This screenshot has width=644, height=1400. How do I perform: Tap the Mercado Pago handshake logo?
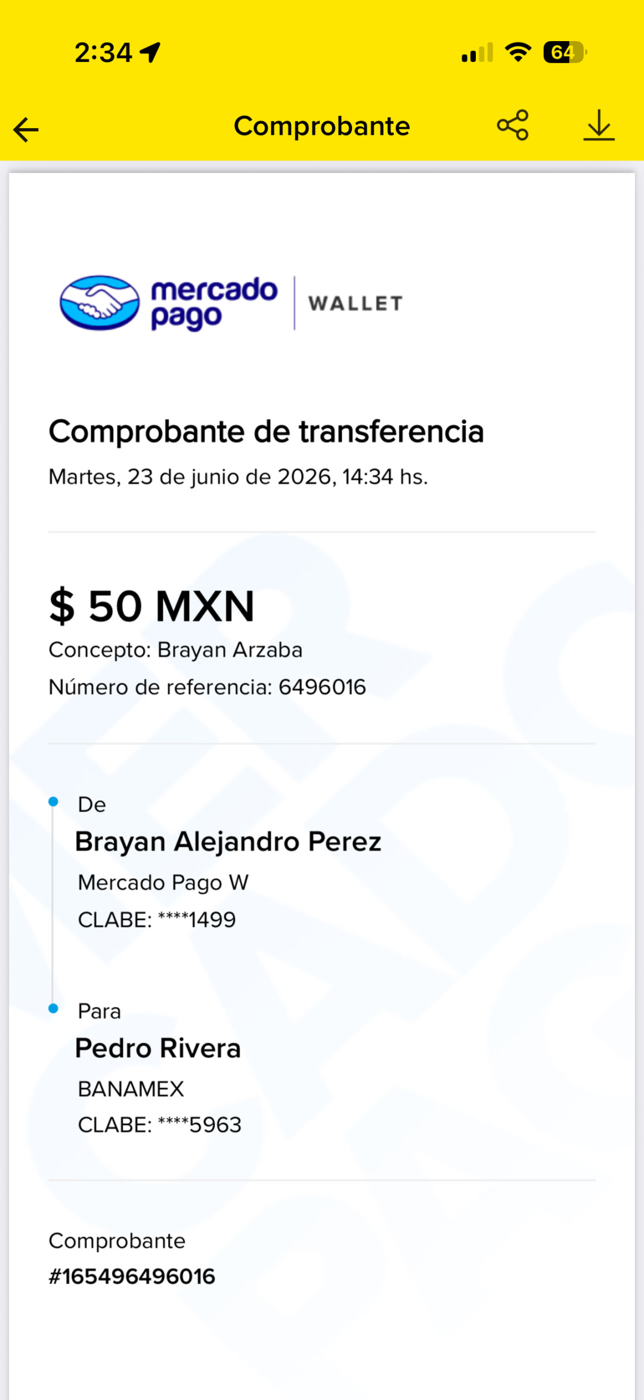tap(100, 303)
